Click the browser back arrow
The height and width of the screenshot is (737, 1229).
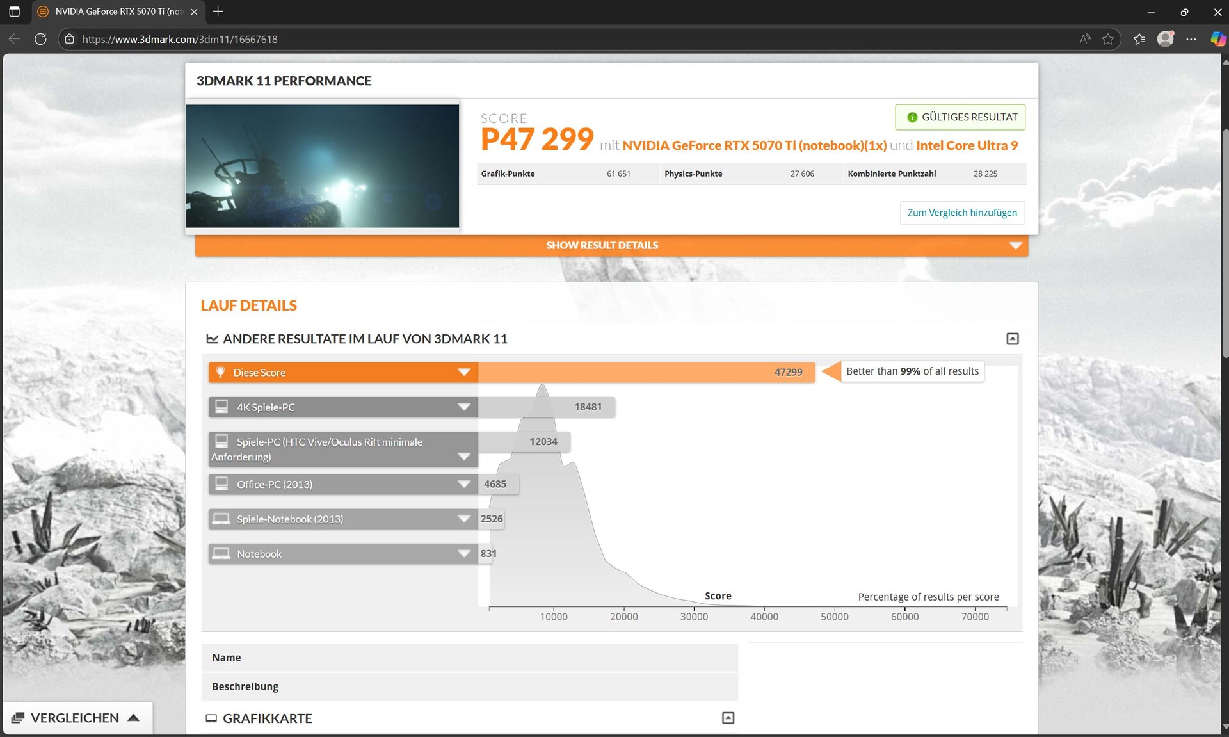coord(14,39)
